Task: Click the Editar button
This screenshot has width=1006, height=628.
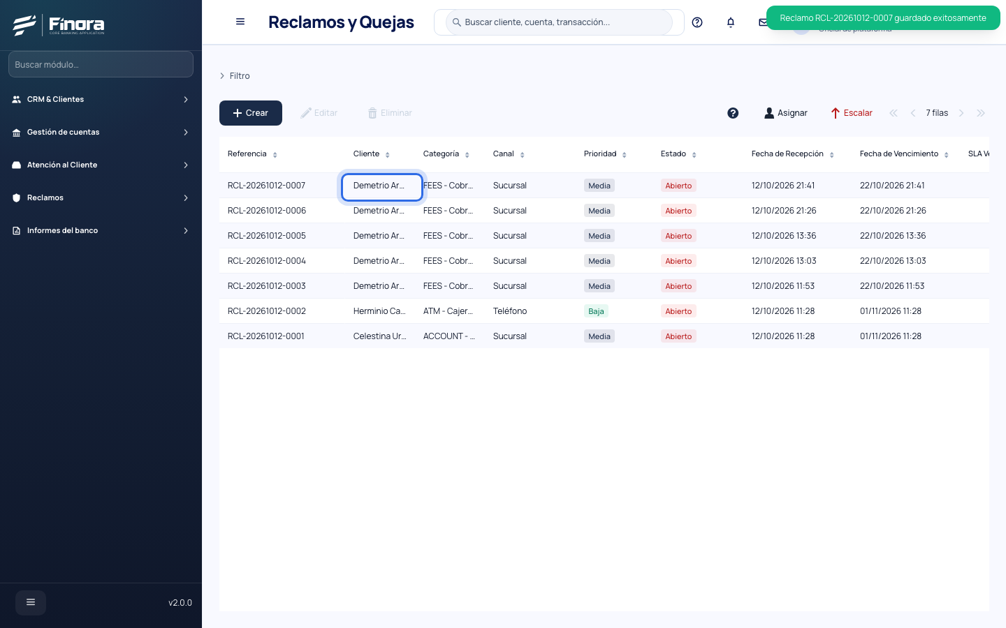Action: point(319,113)
